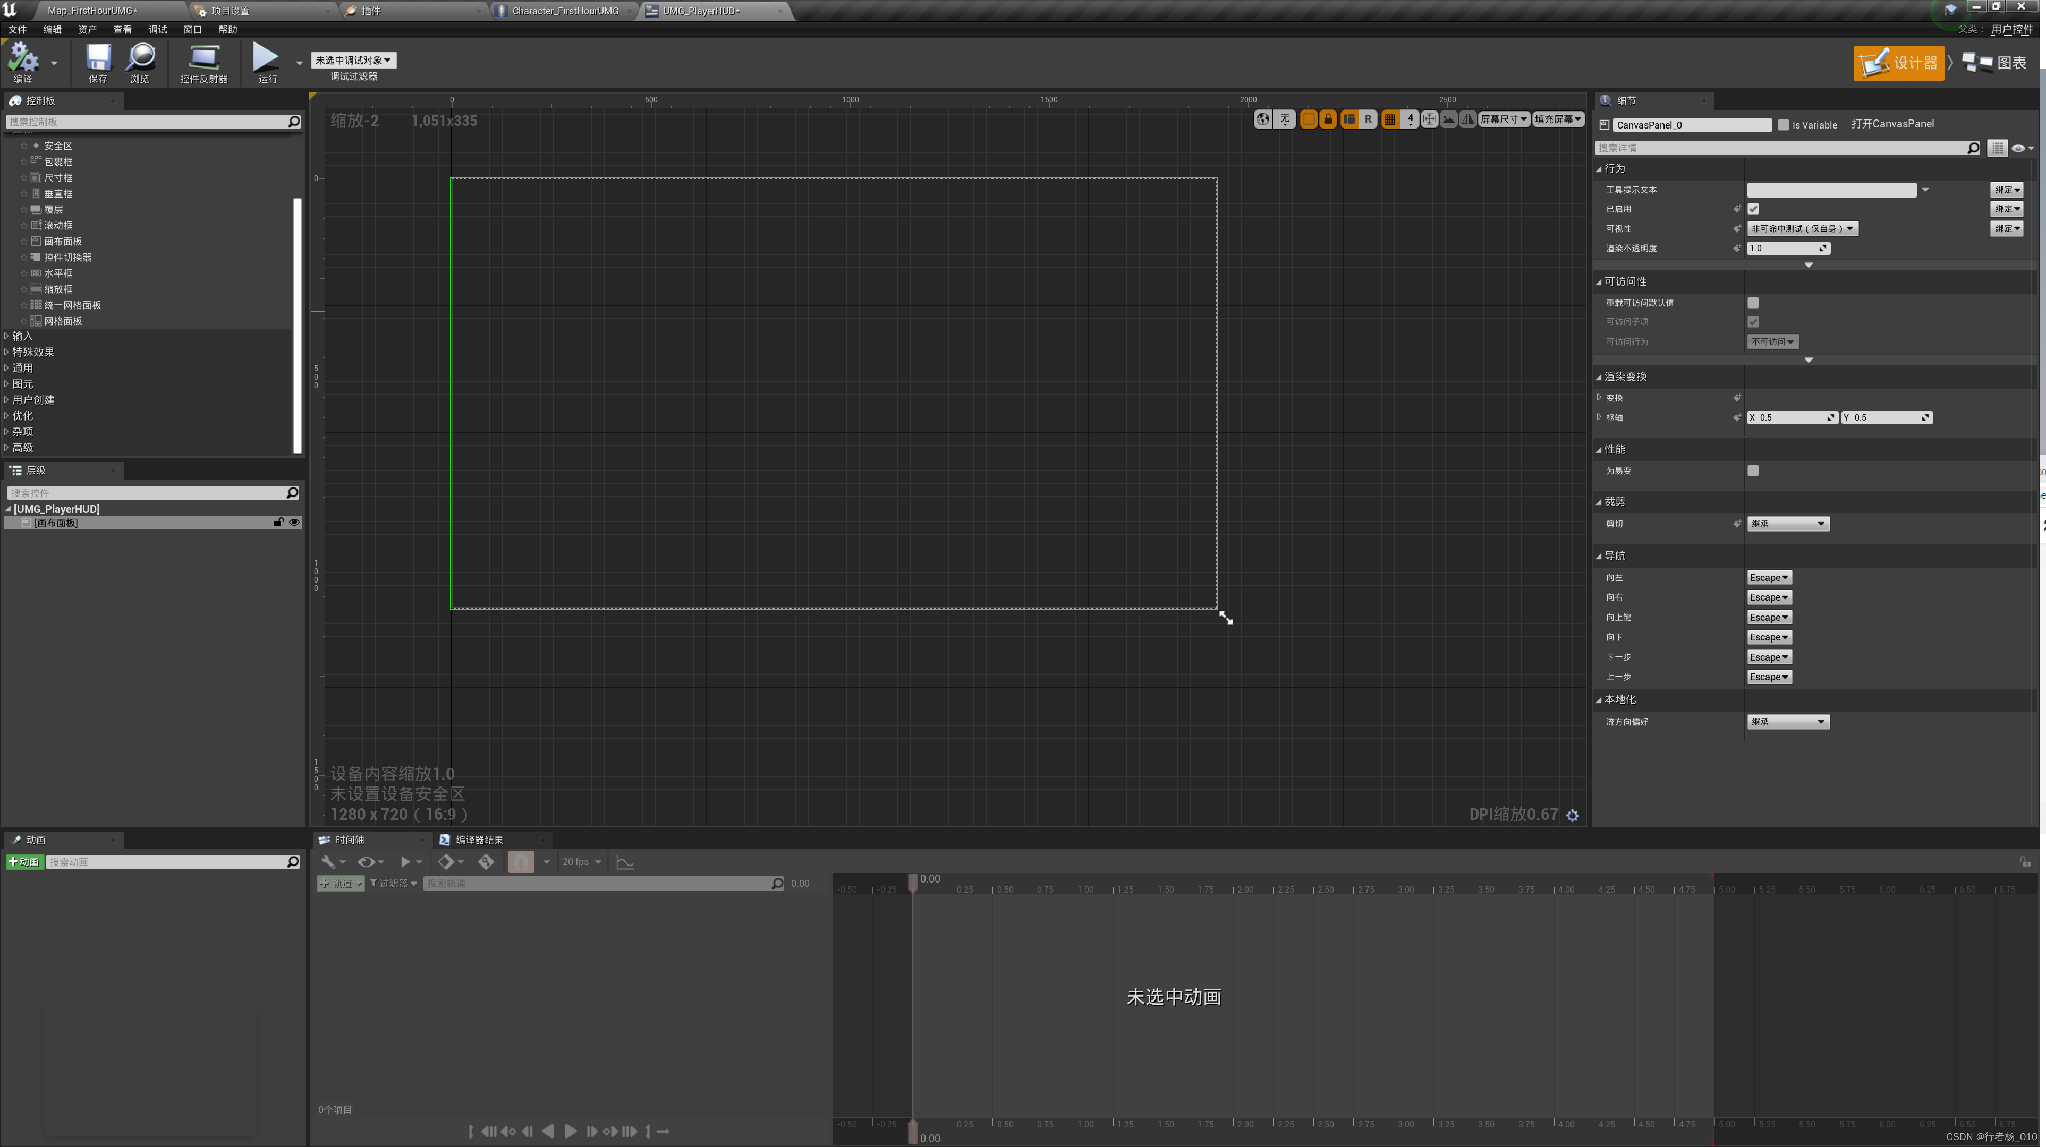Switch to the Character_FirstHourUMG tab

pos(564,10)
